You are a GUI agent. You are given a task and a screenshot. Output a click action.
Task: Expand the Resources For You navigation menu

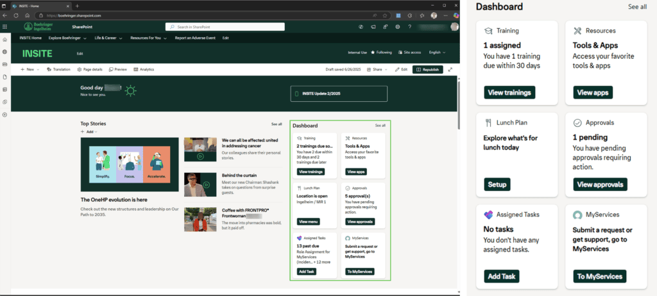pos(149,38)
